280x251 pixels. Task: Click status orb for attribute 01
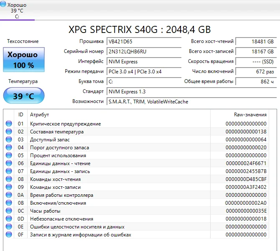[x=9, y=123]
